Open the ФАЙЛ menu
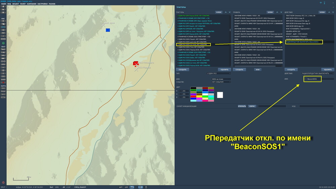Image resolution: width=336 pixels, height=189 pixels. tap(4, 4)
